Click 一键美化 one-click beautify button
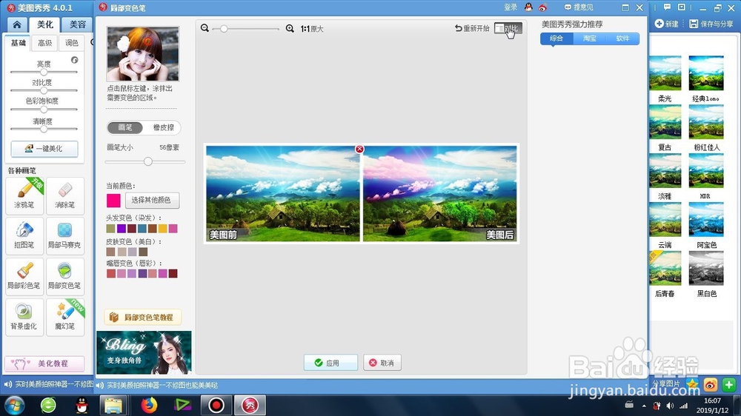This screenshot has height=416, width=741. point(44,148)
